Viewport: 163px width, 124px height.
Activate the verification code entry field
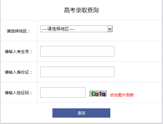point(63,92)
